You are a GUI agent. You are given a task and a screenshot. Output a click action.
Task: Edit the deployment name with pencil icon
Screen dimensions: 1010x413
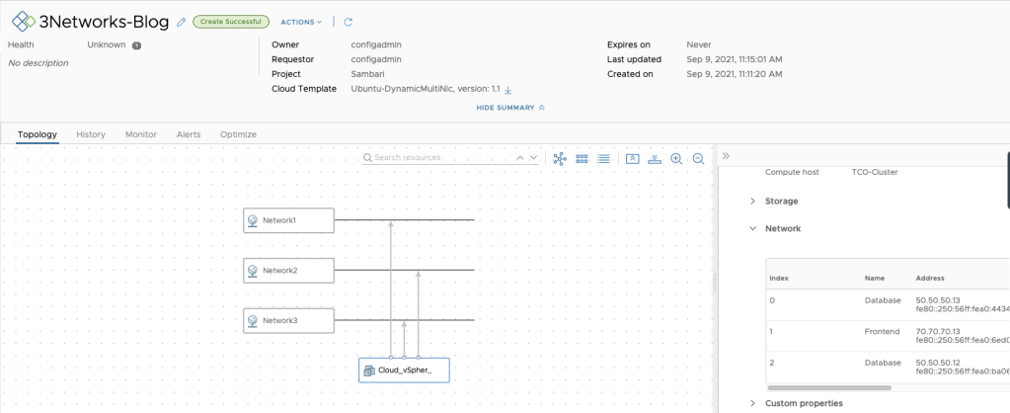click(x=182, y=22)
